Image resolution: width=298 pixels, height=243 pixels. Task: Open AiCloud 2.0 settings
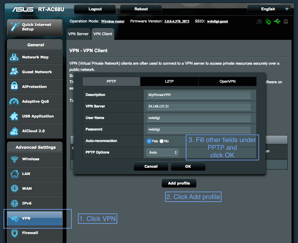point(35,131)
